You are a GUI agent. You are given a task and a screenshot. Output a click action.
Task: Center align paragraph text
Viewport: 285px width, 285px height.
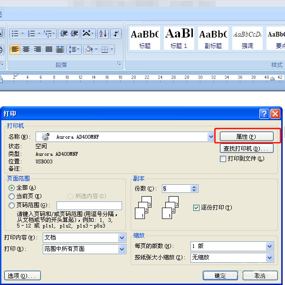[26, 49]
